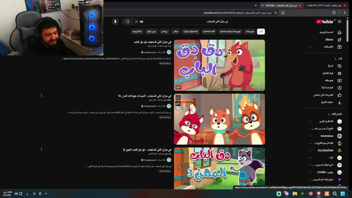Select the 'الكل' (All) filter chip
This screenshot has height=198, width=352.
point(261,31)
